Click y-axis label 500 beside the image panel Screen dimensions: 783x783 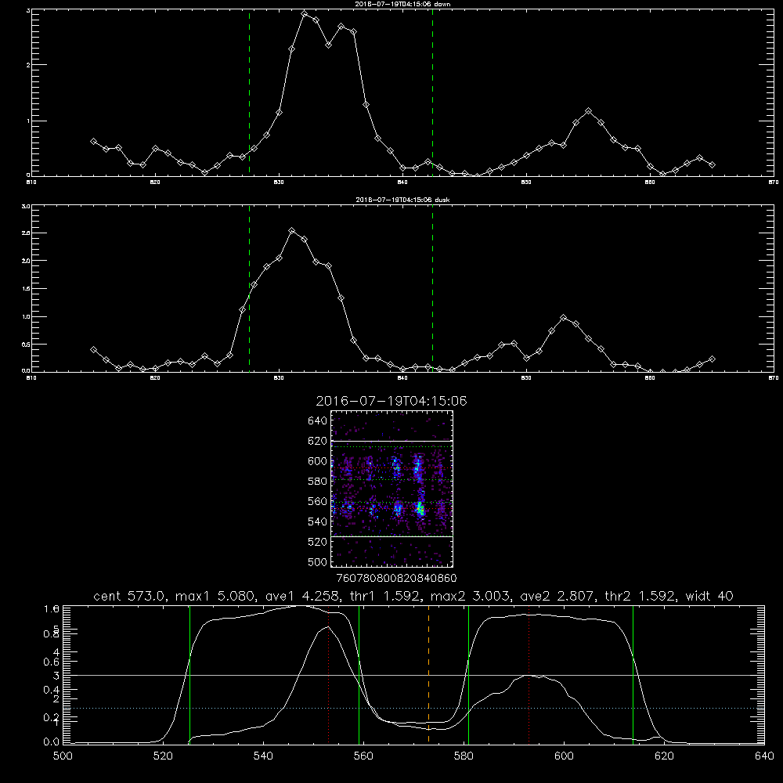(x=318, y=562)
